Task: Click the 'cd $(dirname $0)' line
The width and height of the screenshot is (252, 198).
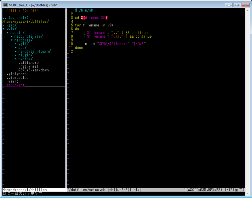Action: pyautogui.click(x=91, y=18)
